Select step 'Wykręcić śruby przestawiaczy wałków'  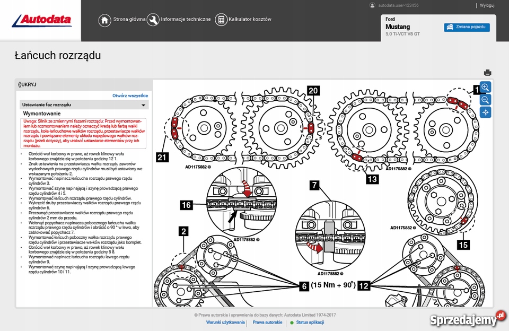pyautogui.click(x=85, y=205)
